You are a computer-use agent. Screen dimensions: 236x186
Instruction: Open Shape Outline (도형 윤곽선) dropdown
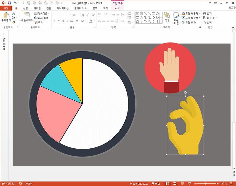click(x=191, y=18)
